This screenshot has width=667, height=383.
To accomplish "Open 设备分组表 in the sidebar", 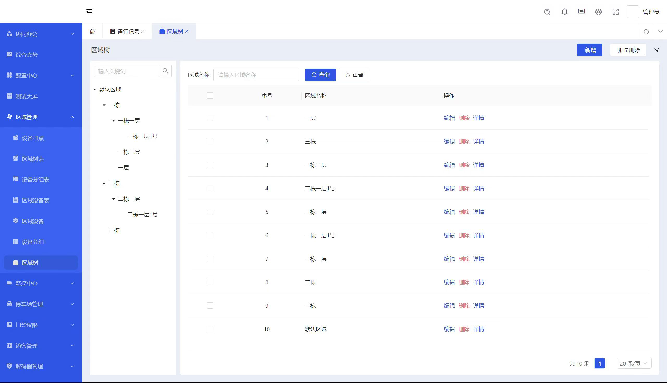I will click(x=35, y=180).
